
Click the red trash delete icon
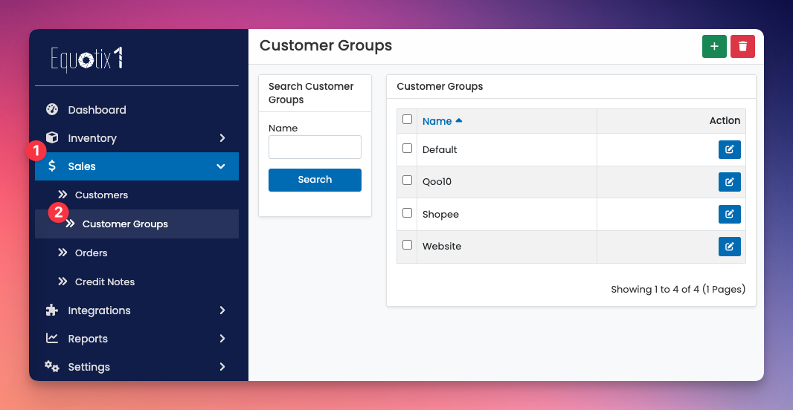[742, 46]
